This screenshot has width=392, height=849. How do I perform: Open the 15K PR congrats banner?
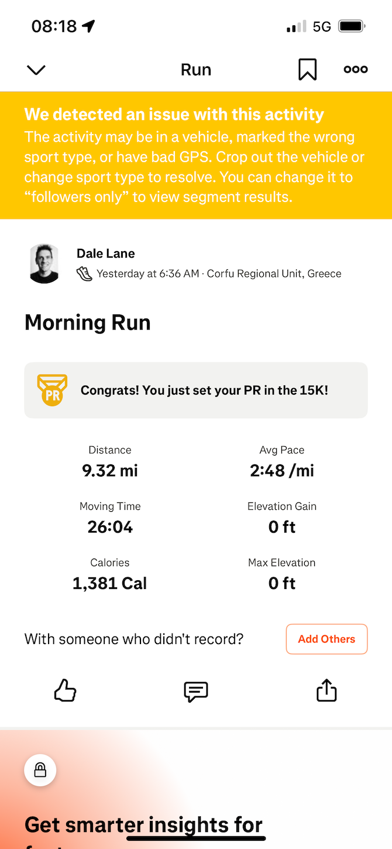pos(205,391)
